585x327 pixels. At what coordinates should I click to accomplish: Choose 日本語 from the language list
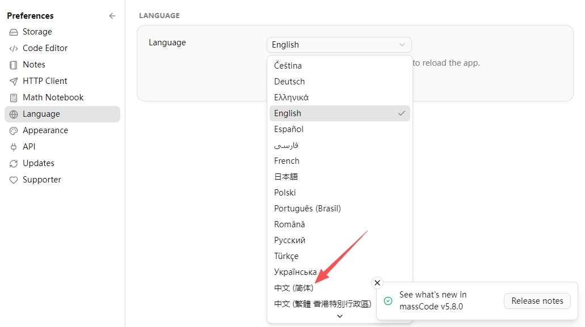tap(339, 177)
